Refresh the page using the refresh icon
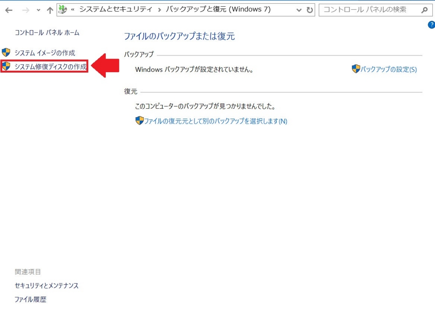 (x=310, y=10)
